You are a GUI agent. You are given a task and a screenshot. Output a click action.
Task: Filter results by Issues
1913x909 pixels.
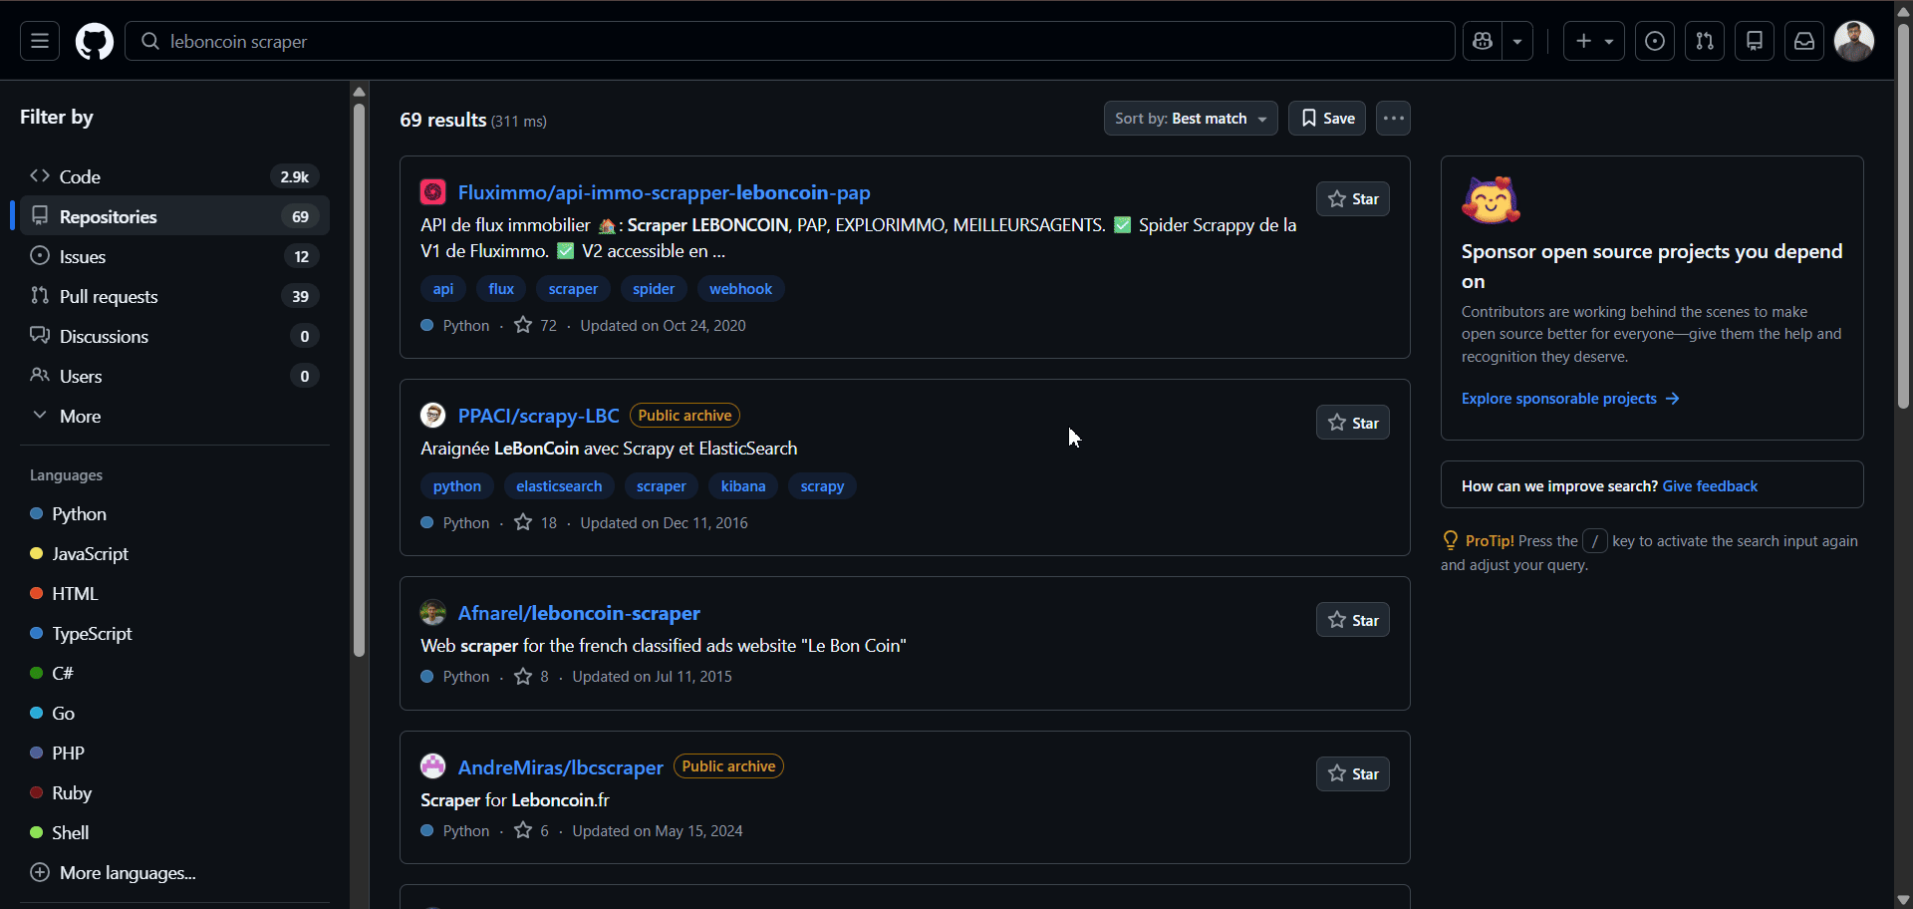click(x=174, y=256)
